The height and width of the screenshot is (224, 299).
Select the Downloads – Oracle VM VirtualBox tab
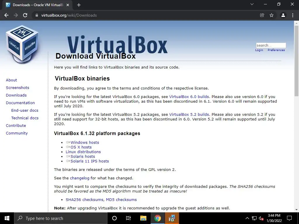(37, 5)
